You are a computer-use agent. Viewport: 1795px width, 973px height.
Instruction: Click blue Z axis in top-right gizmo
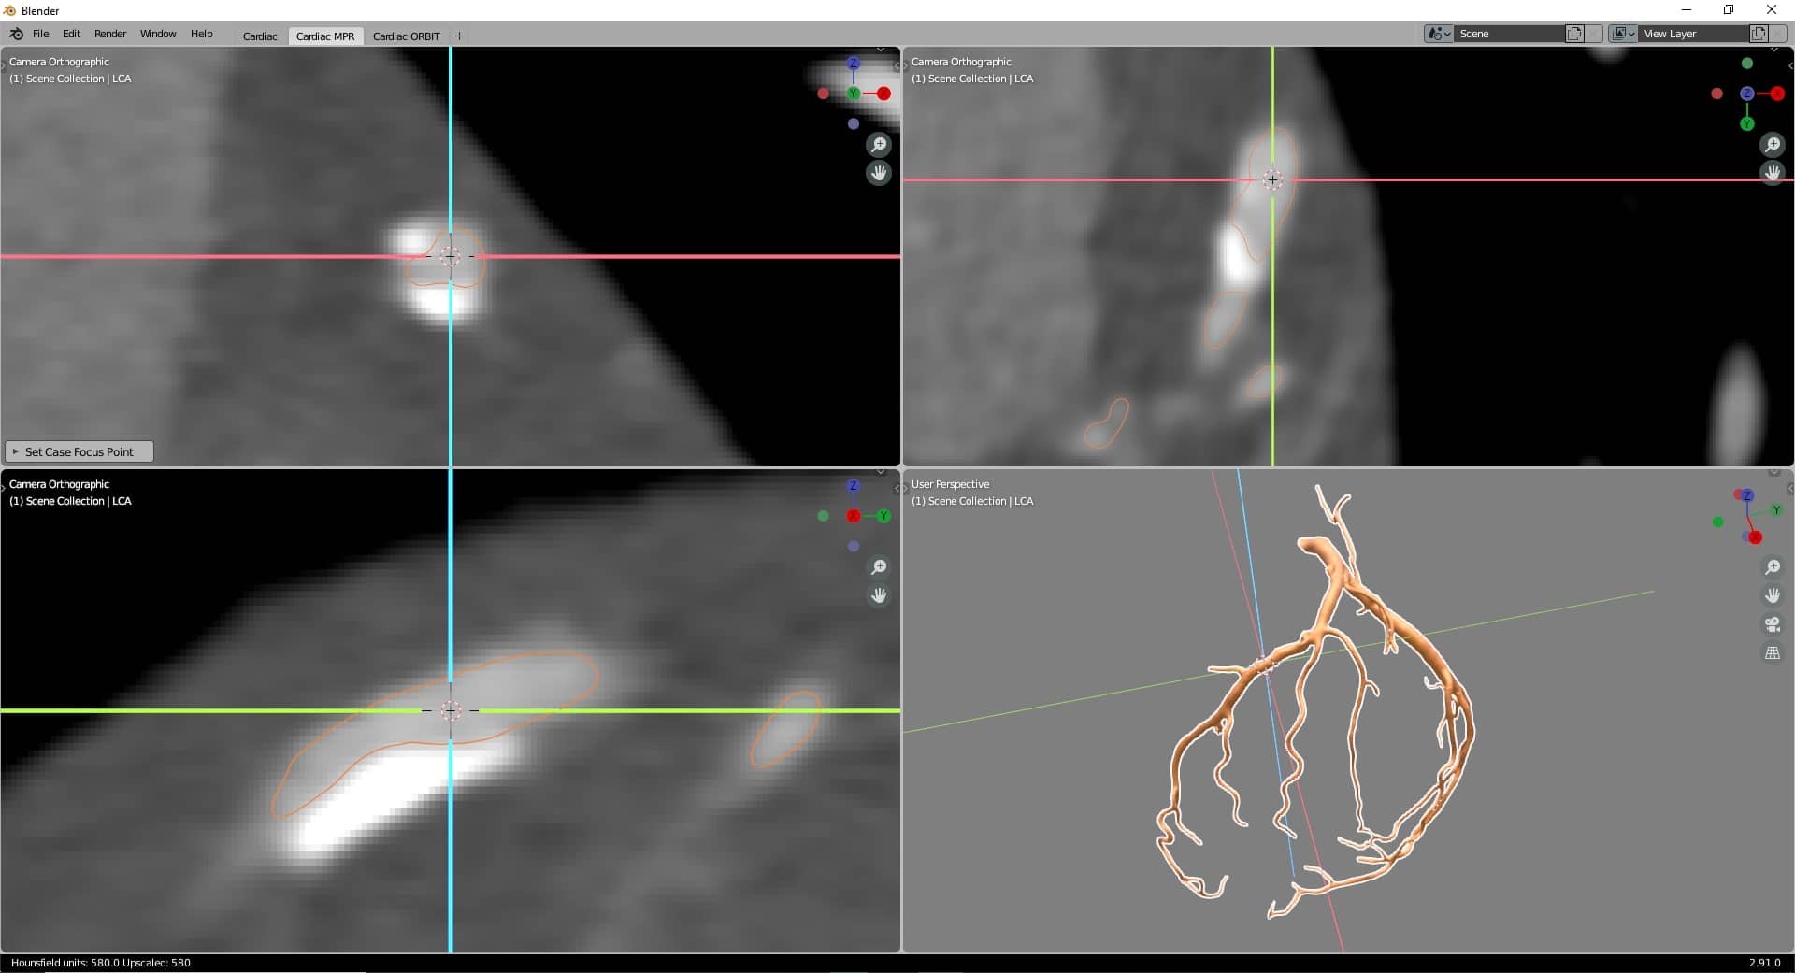point(1746,93)
